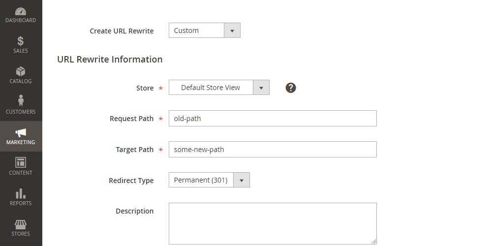Open the Dashboard section in sidebar
The height and width of the screenshot is (246, 492).
21,15
